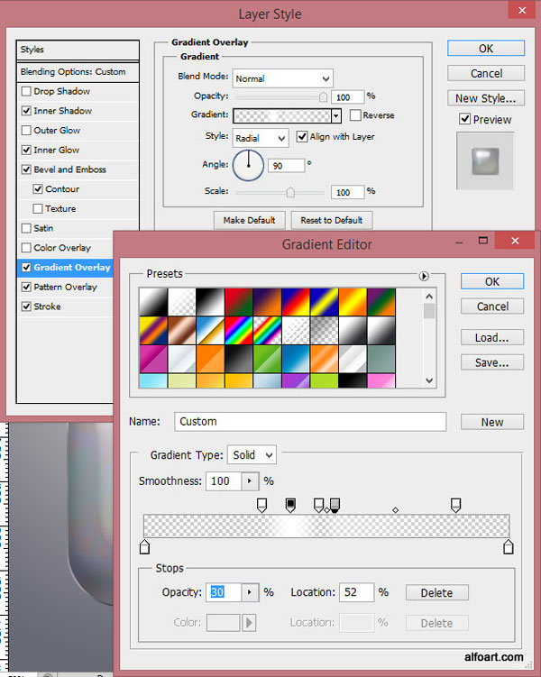Select the green gradient preset
Screen dimensions: 541x677
(x=267, y=359)
